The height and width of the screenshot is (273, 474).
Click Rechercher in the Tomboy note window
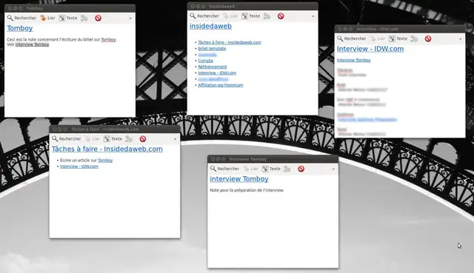(x=21, y=18)
